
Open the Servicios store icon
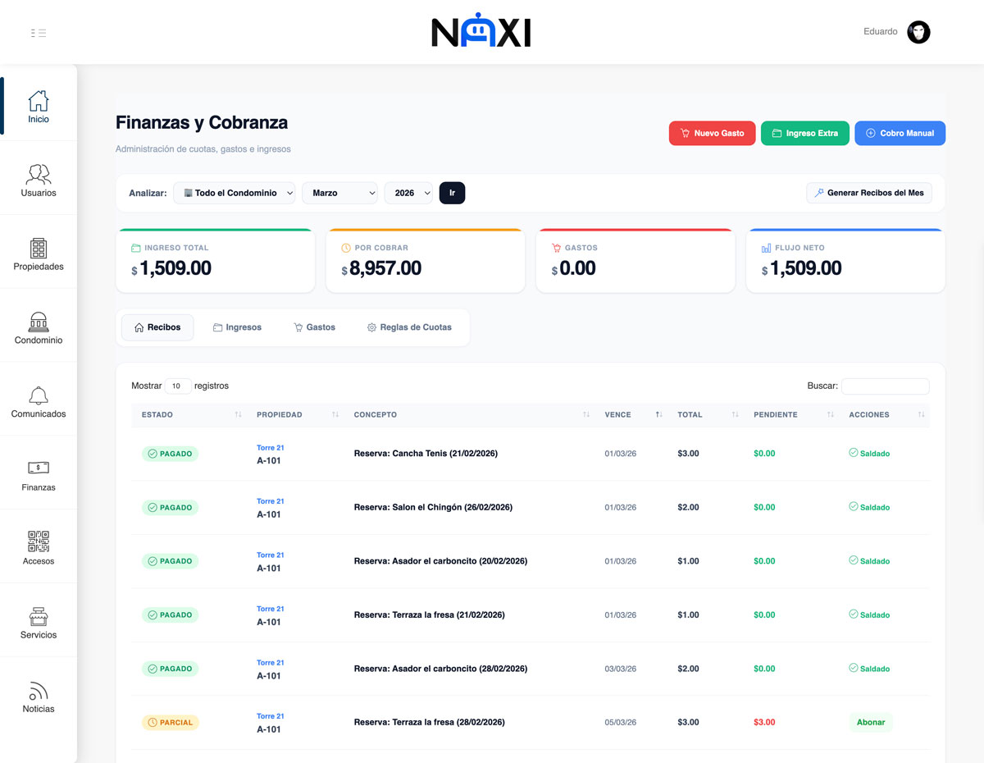point(39,616)
